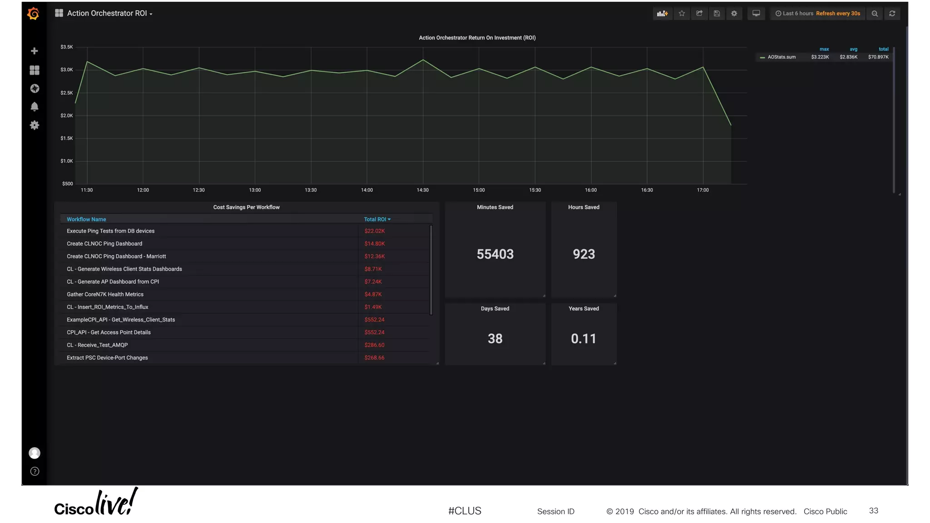Open dashboard settings gear in top bar
The width and height of the screenshot is (930, 523).
point(734,14)
